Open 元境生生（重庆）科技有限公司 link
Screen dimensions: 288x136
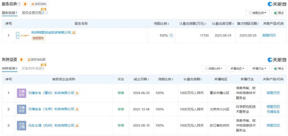point(51,93)
